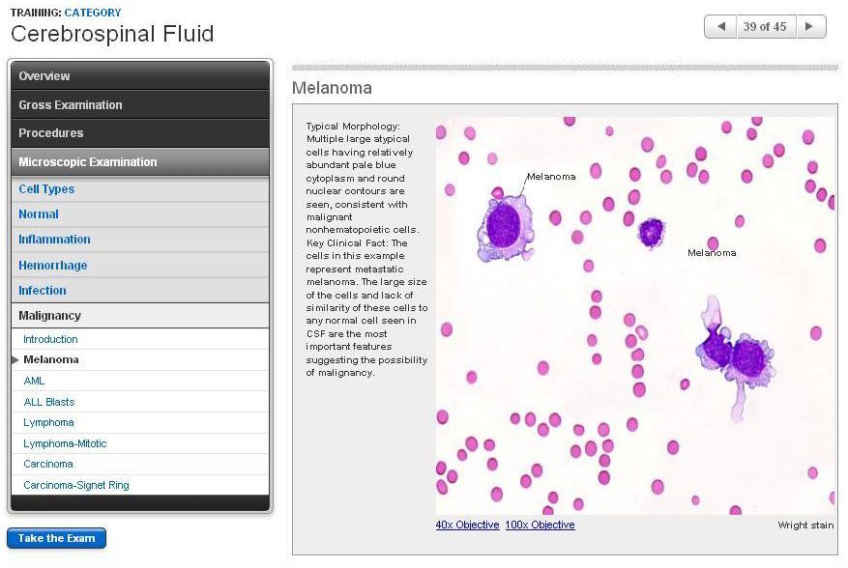
Task: Expand the Overview section
Action: (140, 76)
